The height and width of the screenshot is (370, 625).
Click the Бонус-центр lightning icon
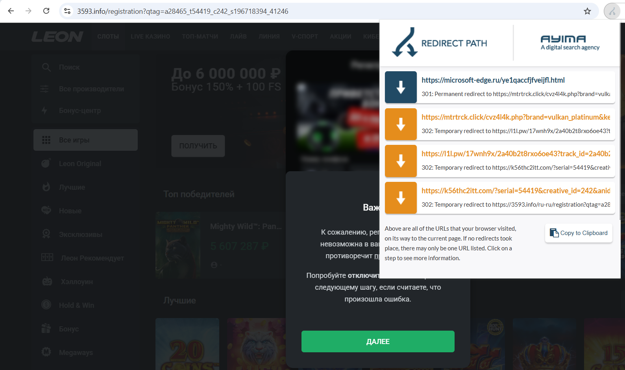click(44, 111)
